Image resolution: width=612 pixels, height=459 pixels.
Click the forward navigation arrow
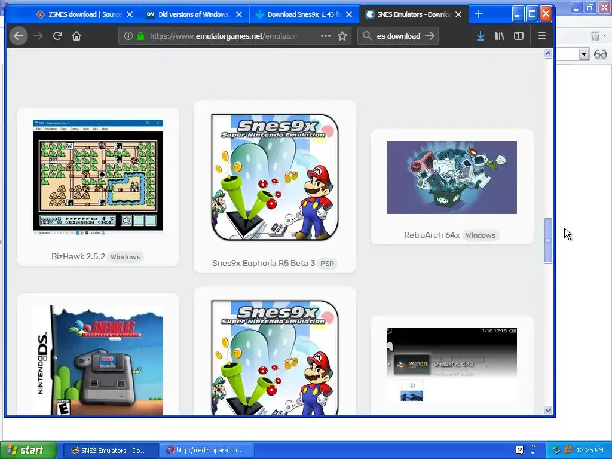click(38, 36)
